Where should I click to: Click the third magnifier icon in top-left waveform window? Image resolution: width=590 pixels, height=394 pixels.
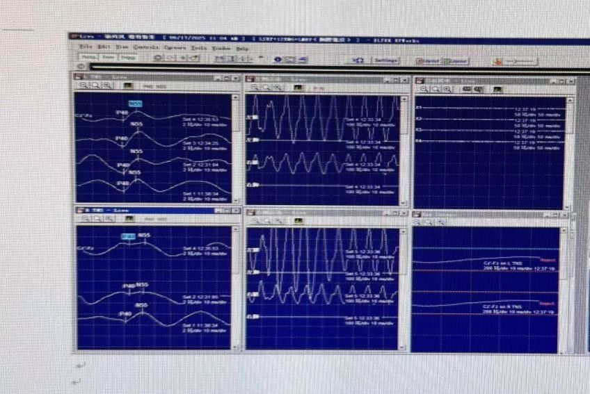[x=107, y=85]
